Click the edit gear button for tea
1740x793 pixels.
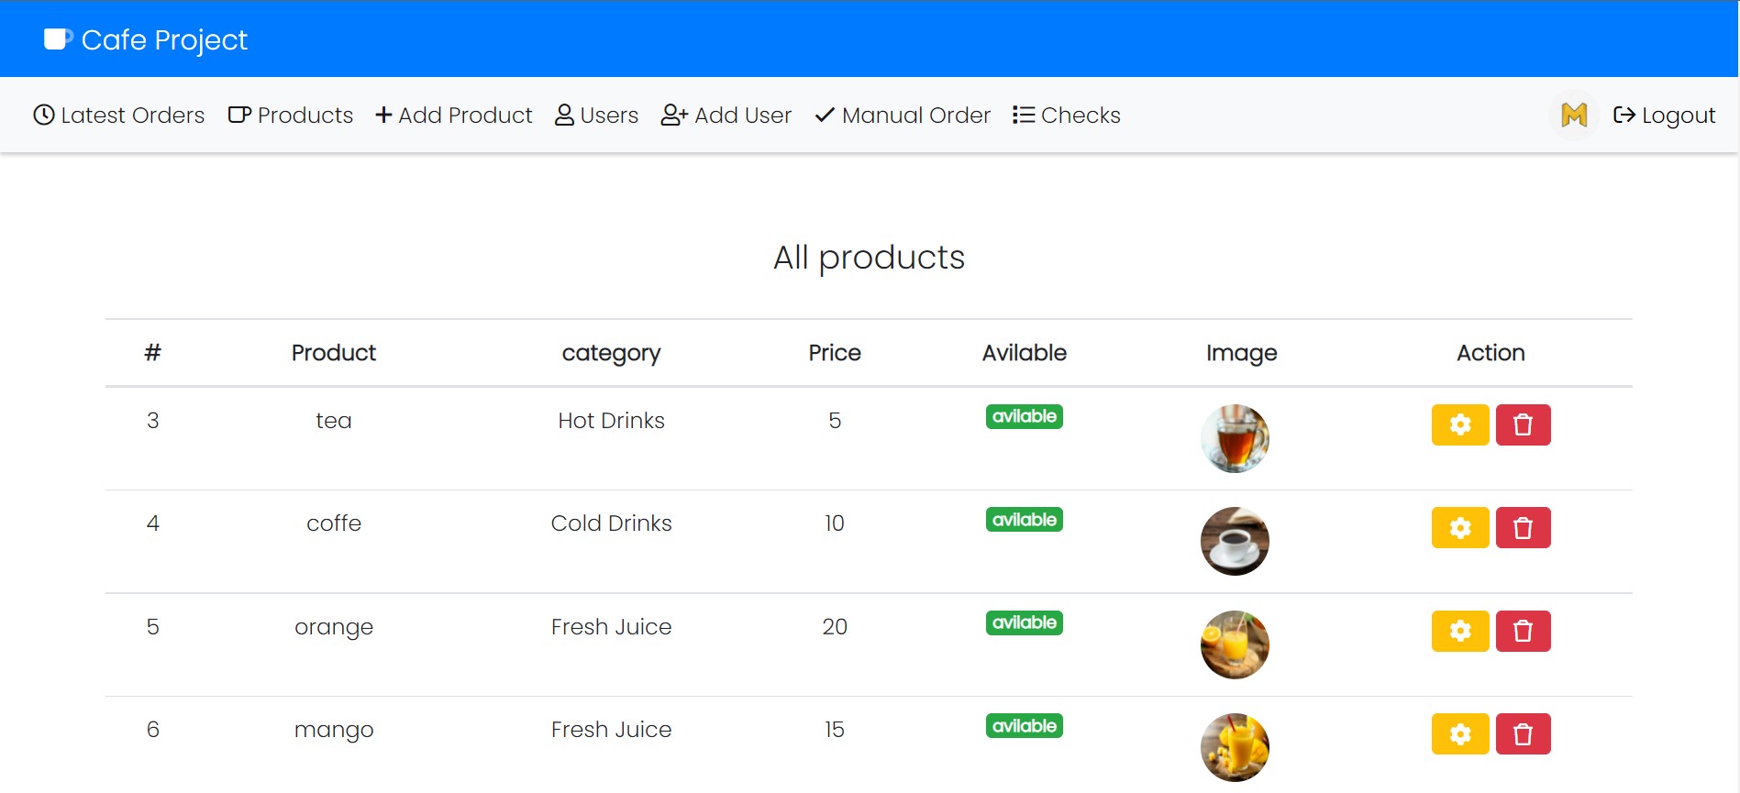pos(1460,425)
